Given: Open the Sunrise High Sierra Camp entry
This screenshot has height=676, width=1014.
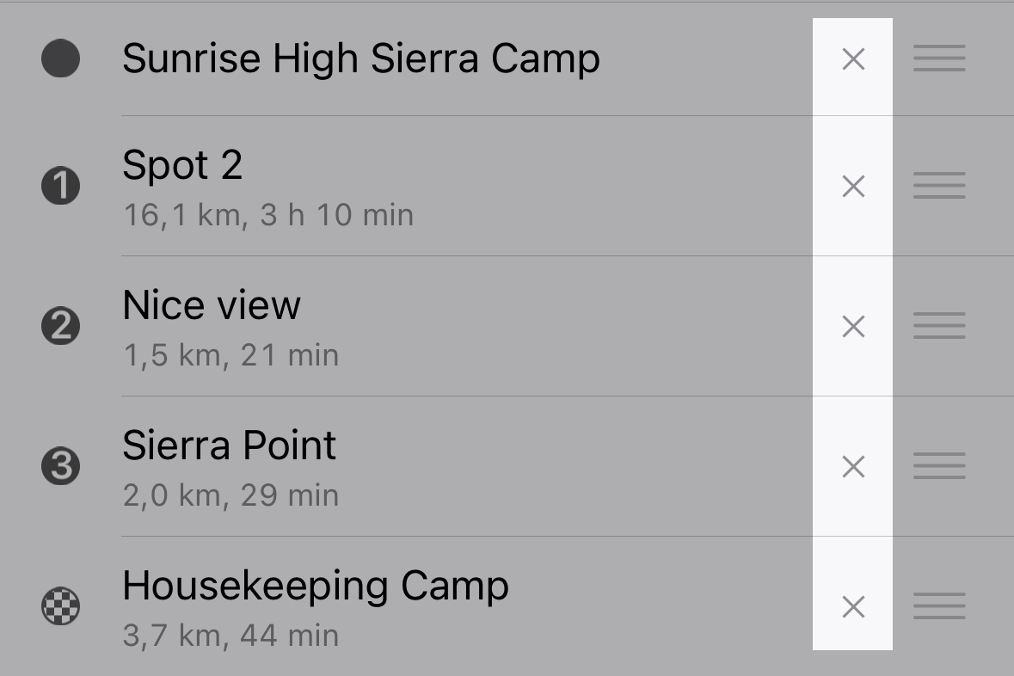Looking at the screenshot, I should click(x=361, y=58).
